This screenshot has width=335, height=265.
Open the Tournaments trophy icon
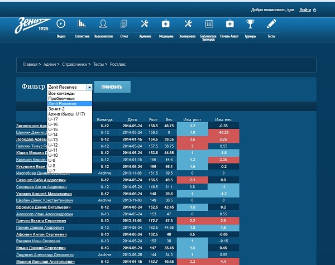tap(250, 23)
